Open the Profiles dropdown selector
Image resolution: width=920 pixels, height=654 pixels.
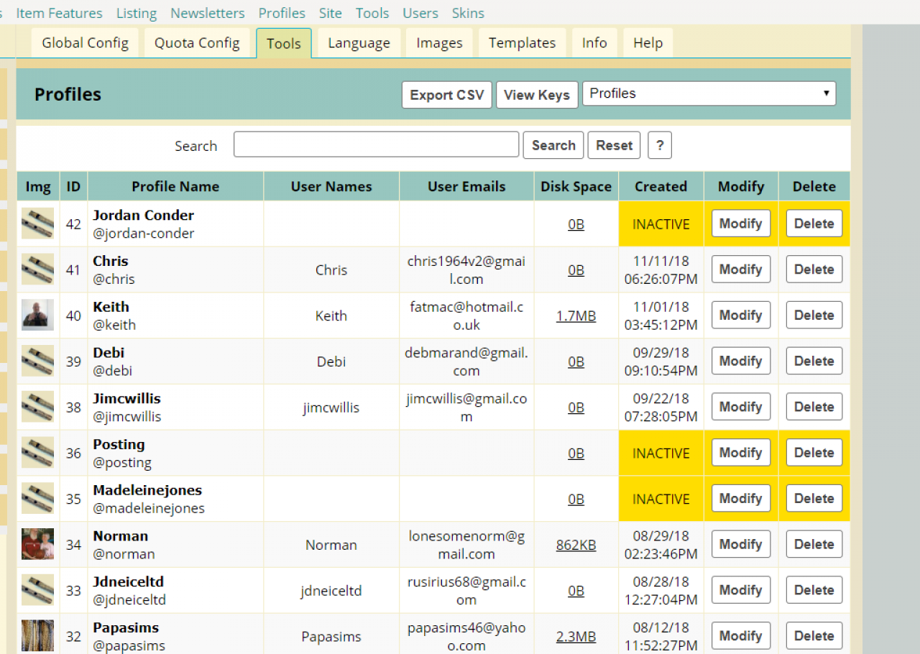[709, 93]
